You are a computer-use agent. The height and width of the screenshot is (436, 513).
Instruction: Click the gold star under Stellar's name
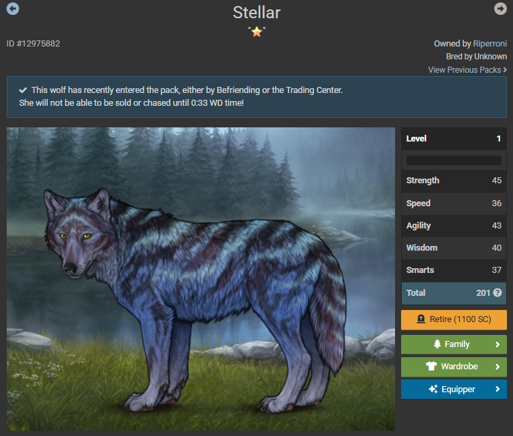pos(257,32)
